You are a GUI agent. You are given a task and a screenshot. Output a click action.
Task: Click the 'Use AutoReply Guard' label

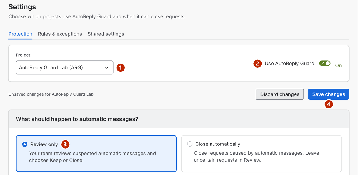click(289, 64)
